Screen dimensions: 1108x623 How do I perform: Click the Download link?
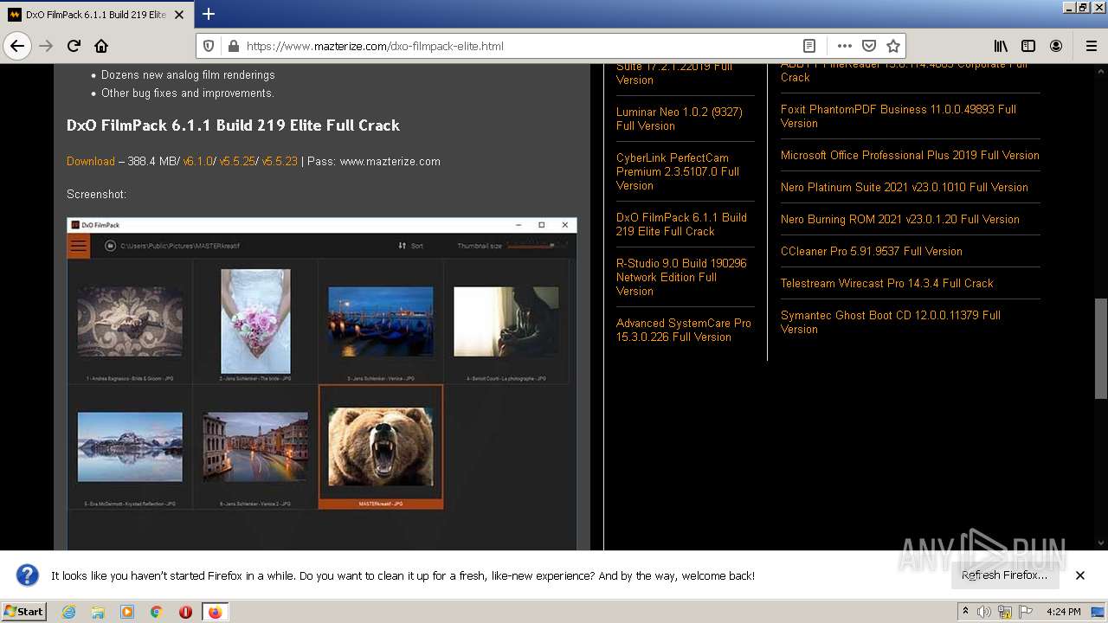(x=91, y=161)
